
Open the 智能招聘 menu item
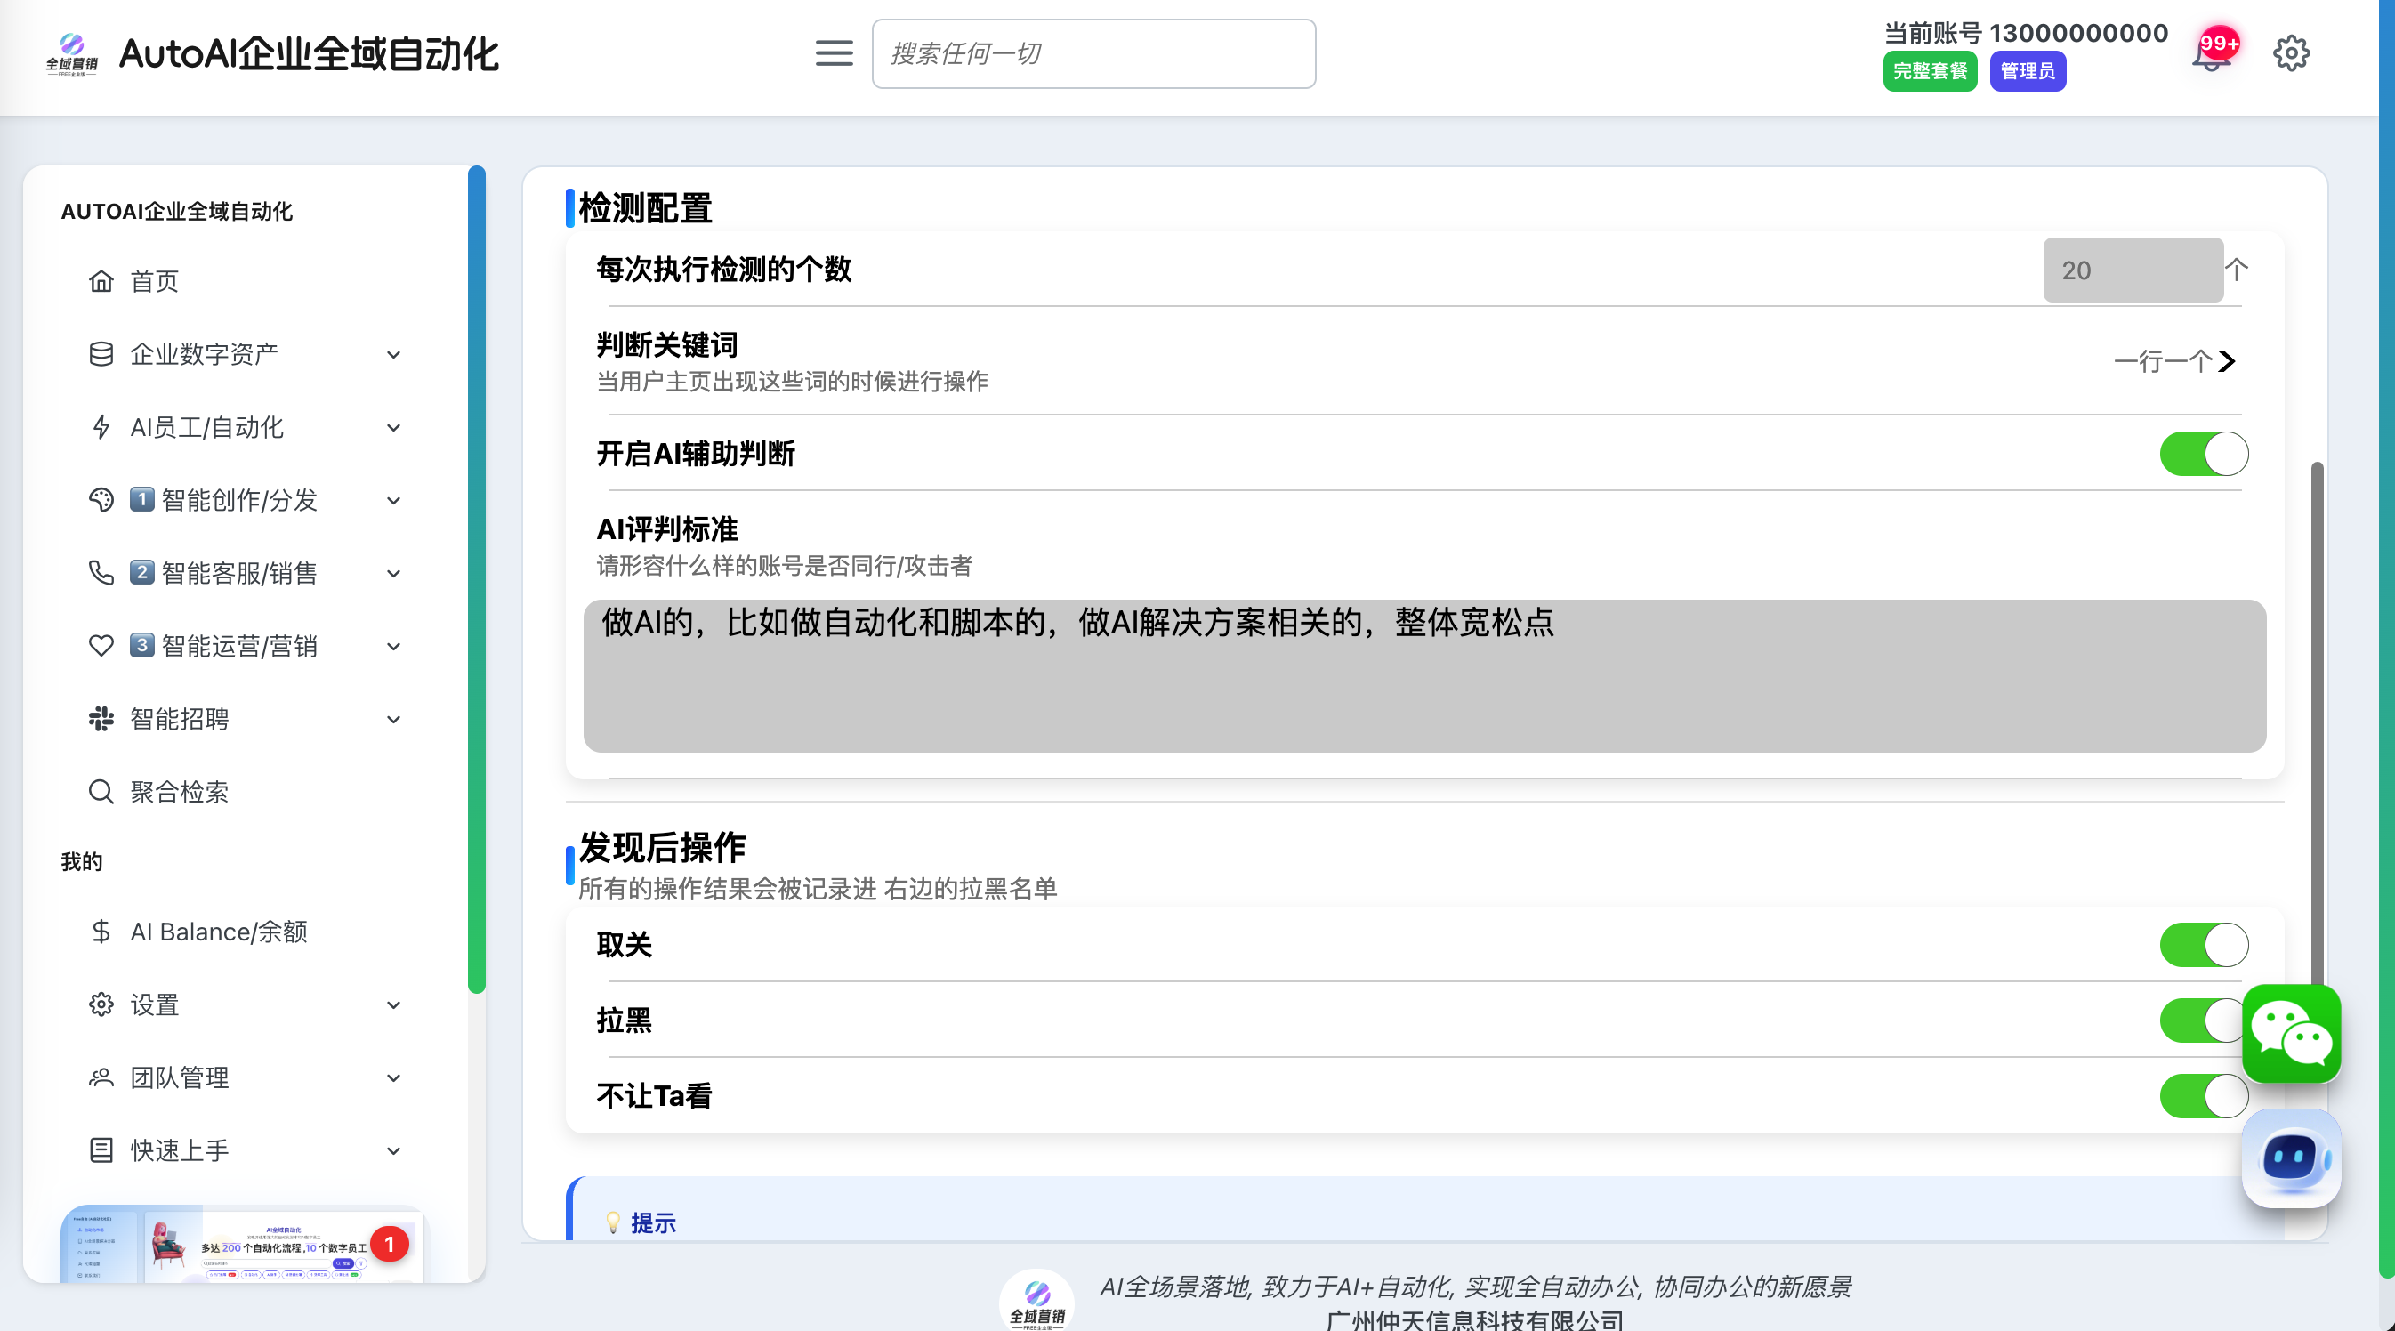[180, 719]
